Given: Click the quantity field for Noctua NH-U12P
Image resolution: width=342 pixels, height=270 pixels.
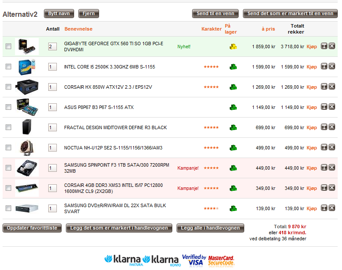Looking at the screenshot, I should click(53, 148).
